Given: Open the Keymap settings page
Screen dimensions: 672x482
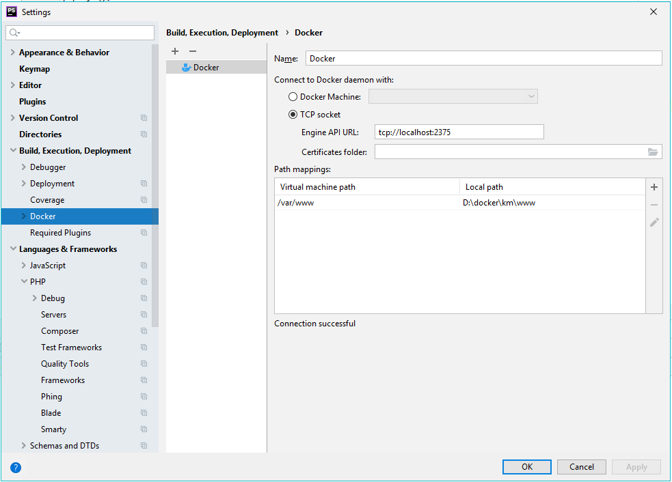Looking at the screenshot, I should (x=34, y=69).
